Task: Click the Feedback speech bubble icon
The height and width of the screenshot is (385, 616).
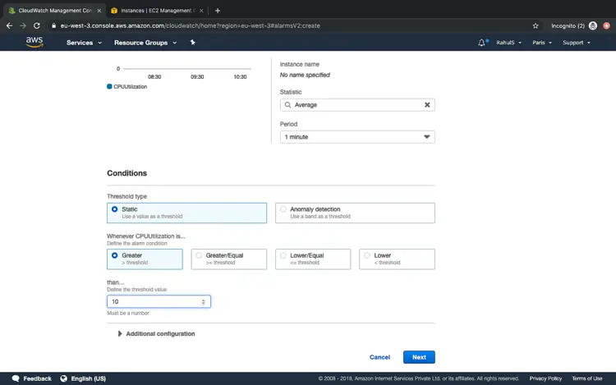Action: coord(15,378)
